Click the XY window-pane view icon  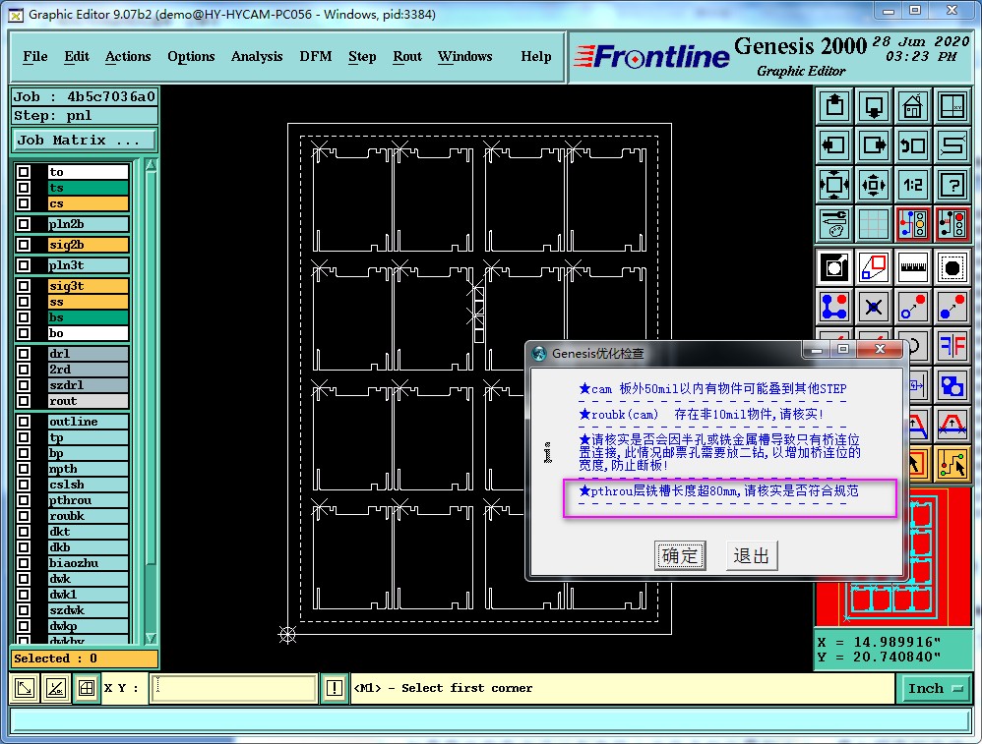951,106
